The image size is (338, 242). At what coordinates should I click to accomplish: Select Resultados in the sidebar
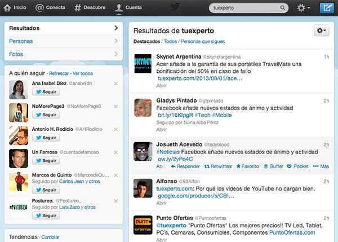point(63,28)
